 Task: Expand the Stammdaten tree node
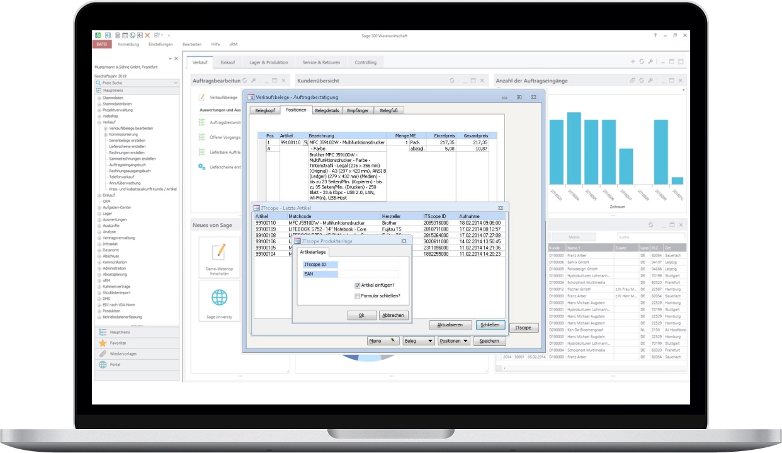click(99, 98)
